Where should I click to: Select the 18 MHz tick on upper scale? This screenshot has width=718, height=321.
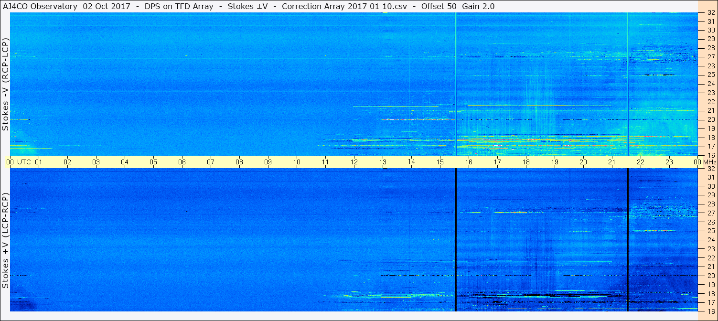click(710, 138)
